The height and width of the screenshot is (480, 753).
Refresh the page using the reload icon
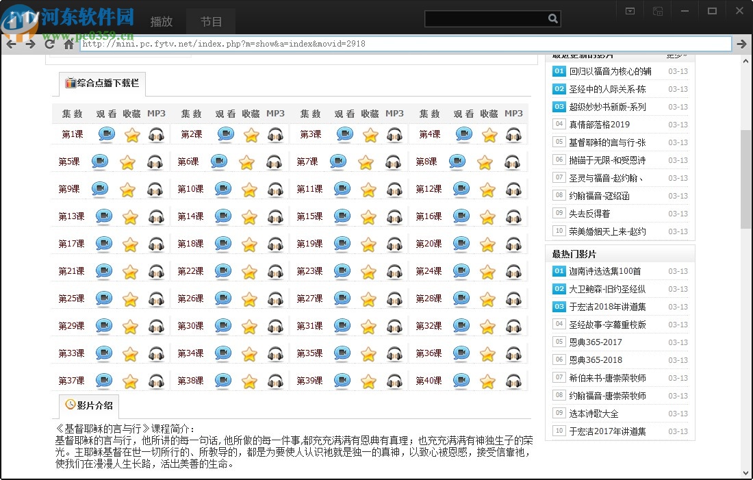[x=49, y=43]
